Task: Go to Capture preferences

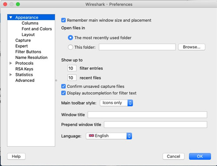Action: [x=23, y=40]
